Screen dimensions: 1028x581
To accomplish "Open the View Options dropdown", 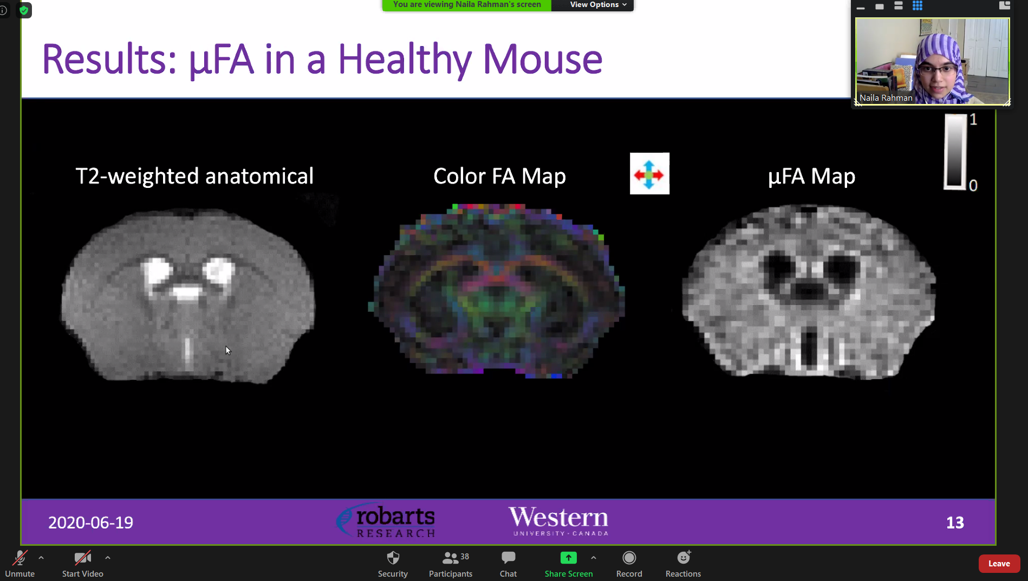I will [x=598, y=5].
